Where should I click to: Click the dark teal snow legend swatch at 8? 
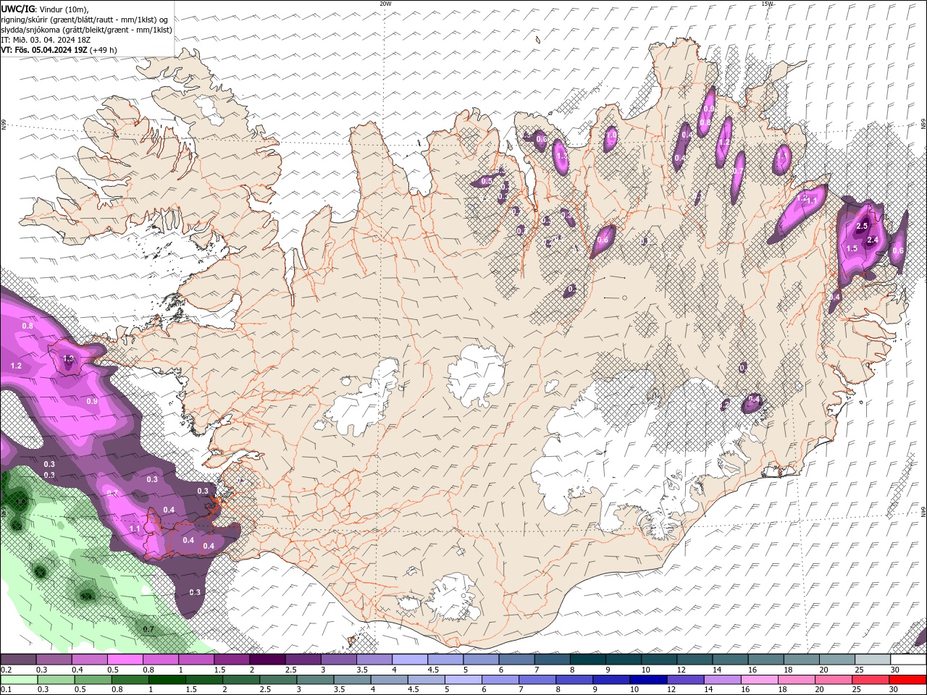(x=587, y=660)
